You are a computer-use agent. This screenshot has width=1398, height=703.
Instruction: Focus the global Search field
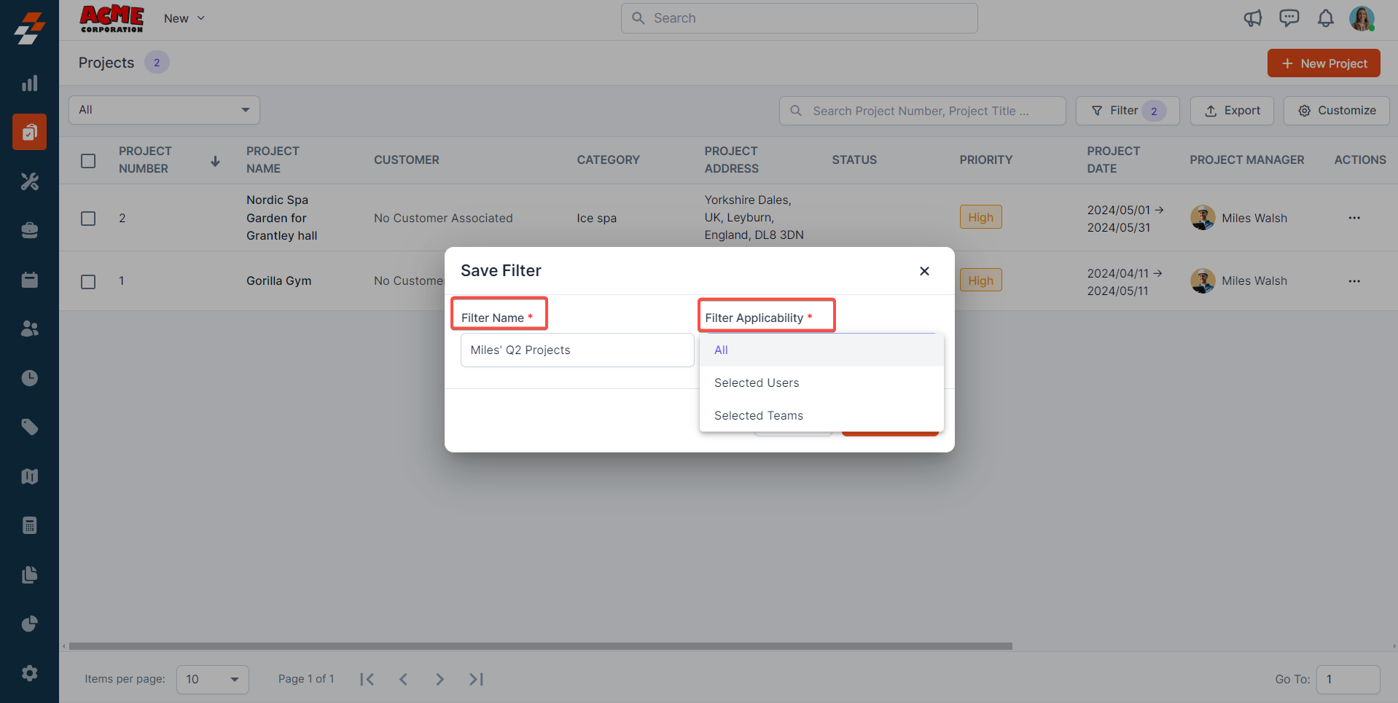coord(799,18)
